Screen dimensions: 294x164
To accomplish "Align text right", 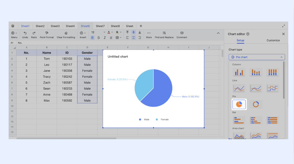I will (140, 38).
